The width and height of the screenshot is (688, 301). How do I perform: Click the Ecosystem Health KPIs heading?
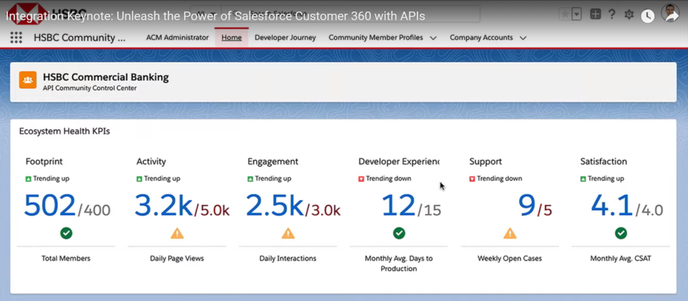point(64,131)
